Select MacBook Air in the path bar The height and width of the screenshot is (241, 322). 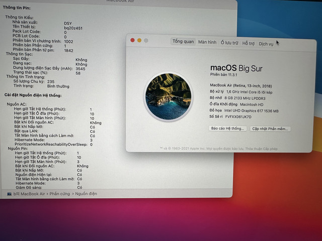click(33, 194)
